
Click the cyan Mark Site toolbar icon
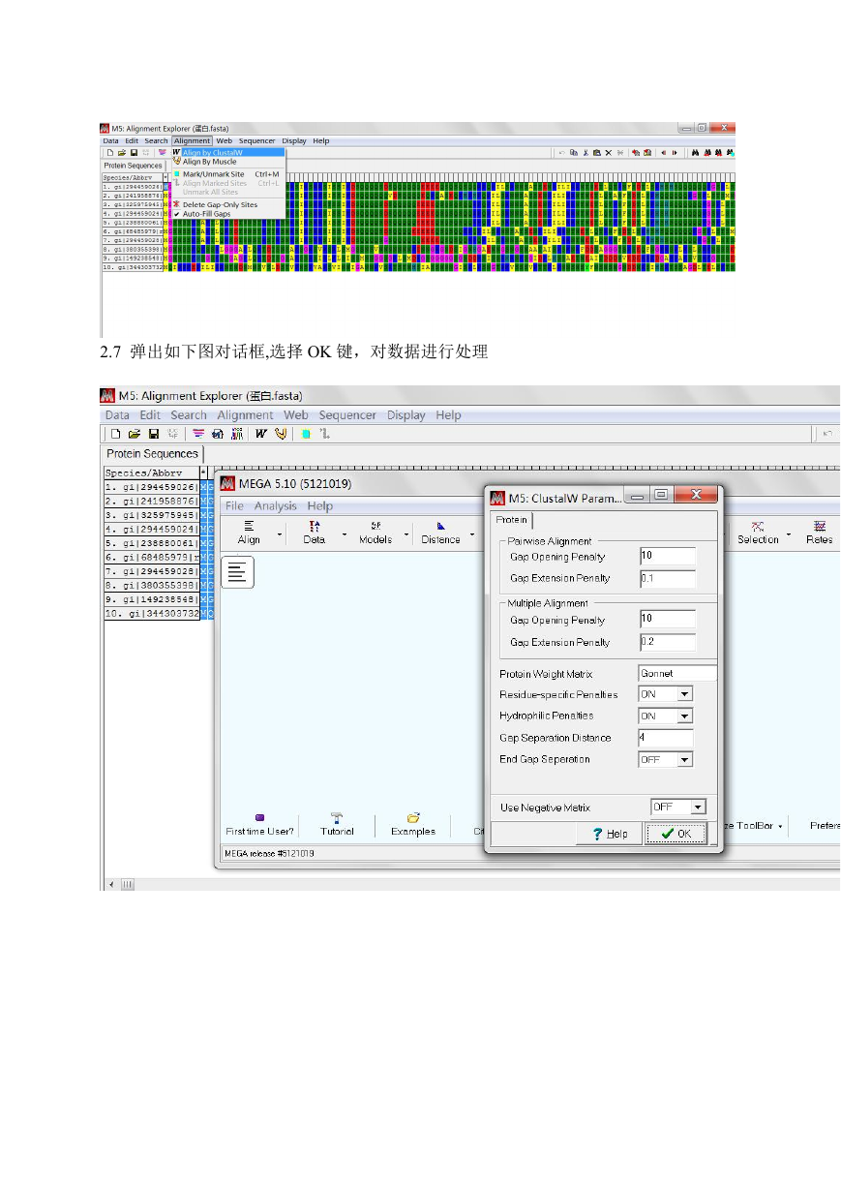coord(306,434)
